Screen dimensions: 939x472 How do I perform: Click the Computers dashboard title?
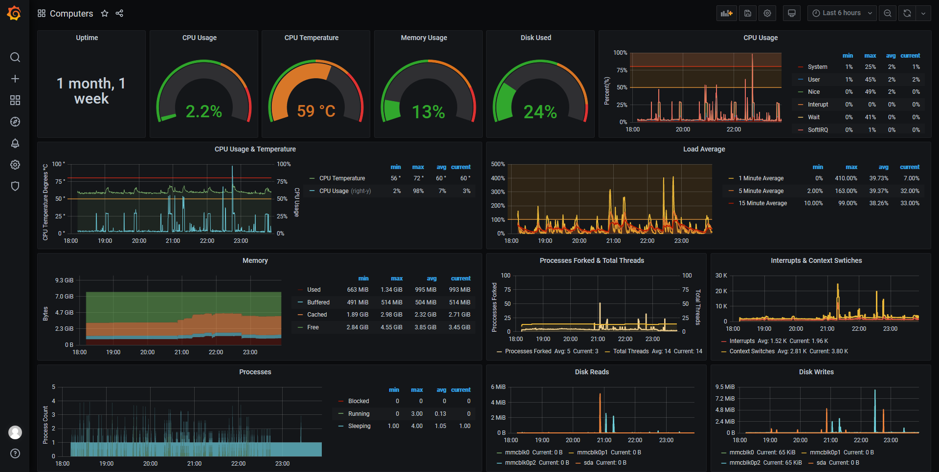(x=71, y=14)
